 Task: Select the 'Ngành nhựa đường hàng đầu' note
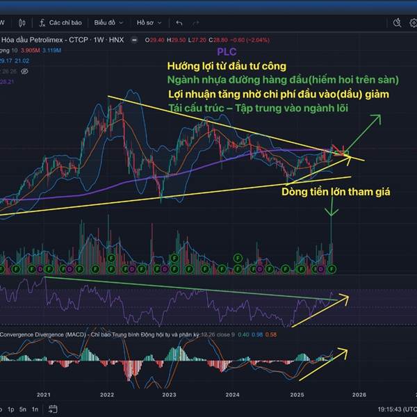point(283,80)
